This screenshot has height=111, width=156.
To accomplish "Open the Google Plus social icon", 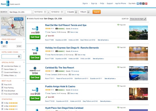I will [143, 3].
